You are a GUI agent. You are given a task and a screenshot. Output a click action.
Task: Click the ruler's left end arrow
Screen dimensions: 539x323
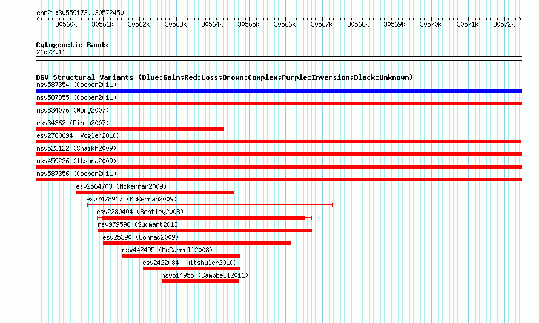38,19
